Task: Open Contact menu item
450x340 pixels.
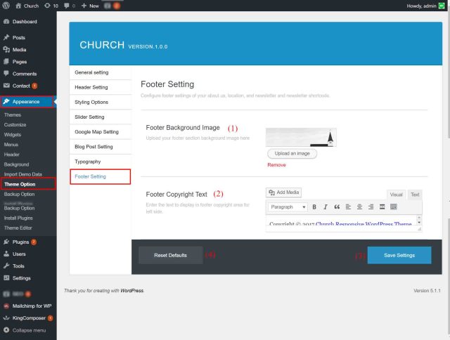Action: pyautogui.click(x=28, y=86)
